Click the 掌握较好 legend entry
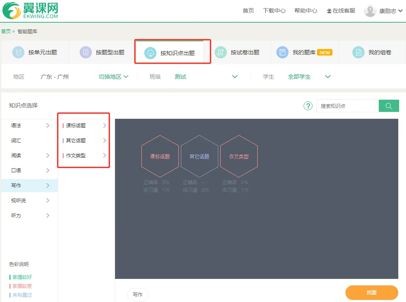This screenshot has width=406, height=302. (x=21, y=277)
